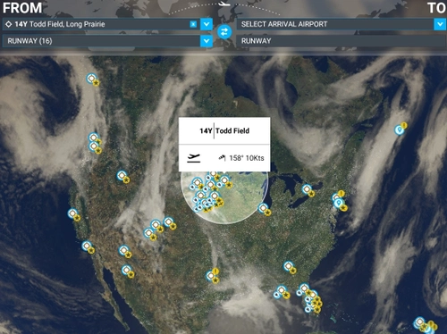Click the windsock wind icon in popup
This screenshot has width=447, height=334.
(x=222, y=158)
